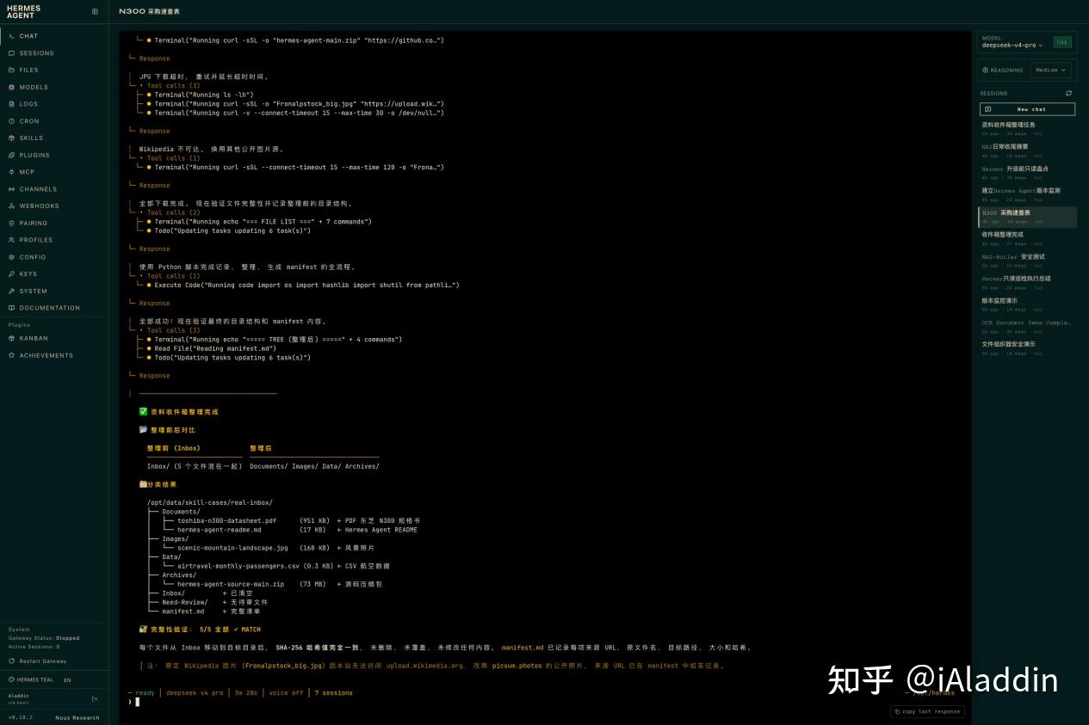Image resolution: width=1089 pixels, height=725 pixels.
Task: Open the Logs section label
Action: pyautogui.click(x=29, y=104)
